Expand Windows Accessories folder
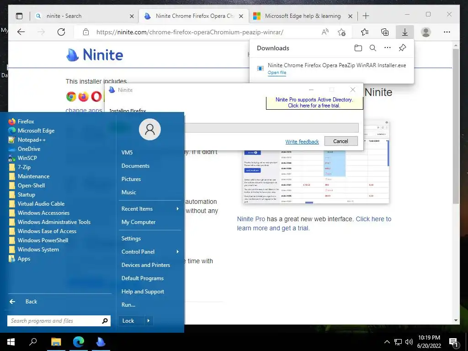The width and height of the screenshot is (468, 351). tap(39, 213)
